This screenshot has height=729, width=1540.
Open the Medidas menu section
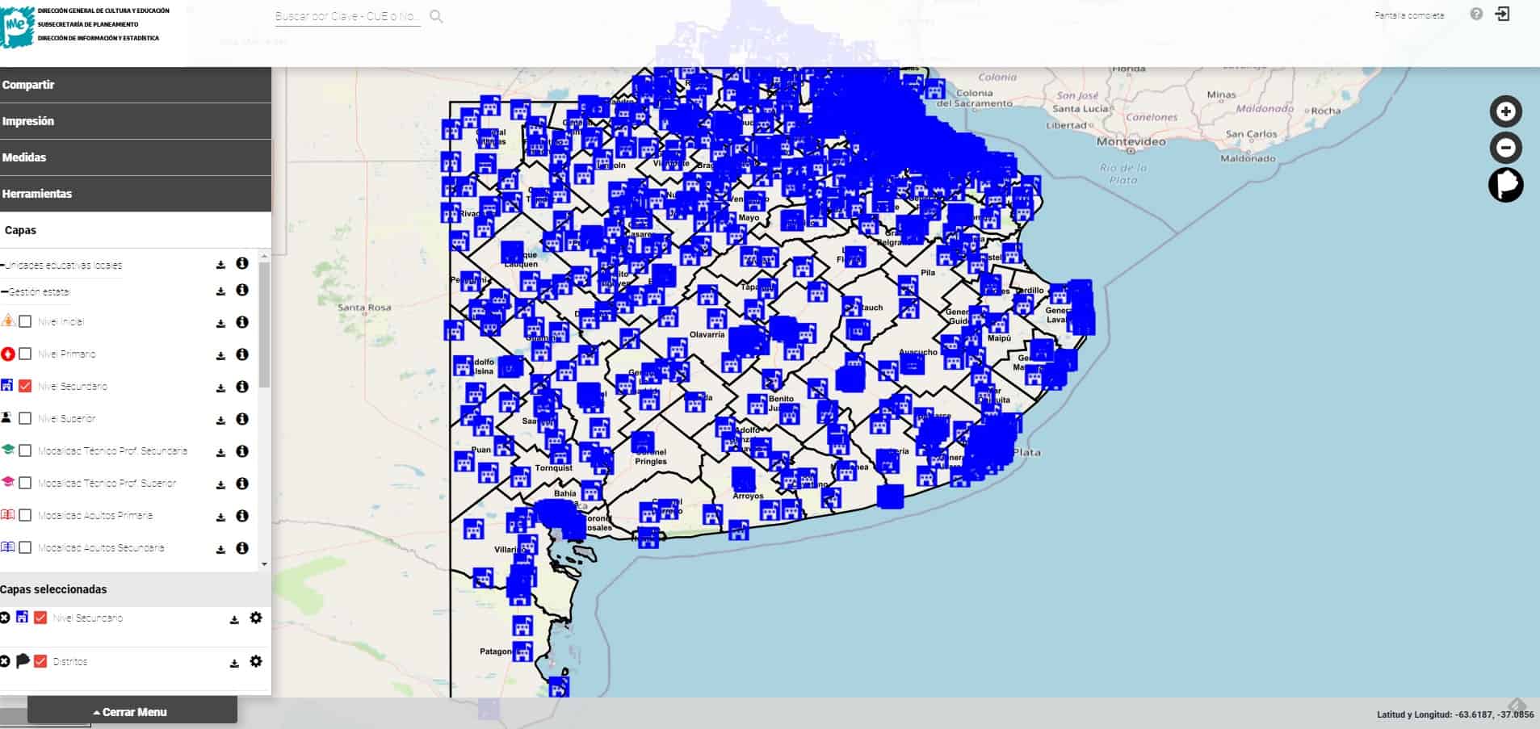coord(136,157)
